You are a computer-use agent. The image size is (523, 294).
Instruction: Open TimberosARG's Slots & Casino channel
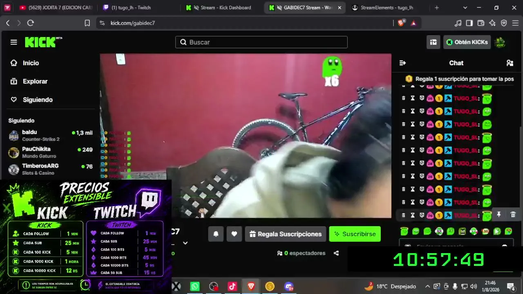[51, 169]
